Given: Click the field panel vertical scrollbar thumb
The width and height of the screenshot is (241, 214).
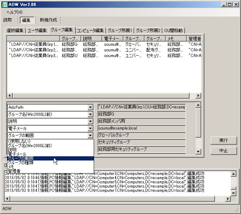Looking at the screenshot, I should (x=198, y=122).
